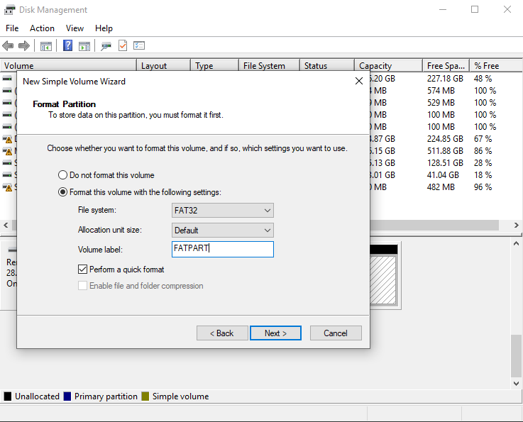The image size is (523, 422).
Task: Go back with the Back button
Action: click(x=222, y=333)
